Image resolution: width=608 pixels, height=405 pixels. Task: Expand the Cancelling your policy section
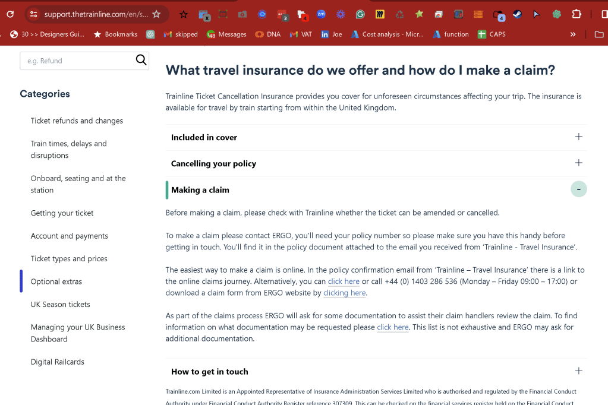pos(578,163)
